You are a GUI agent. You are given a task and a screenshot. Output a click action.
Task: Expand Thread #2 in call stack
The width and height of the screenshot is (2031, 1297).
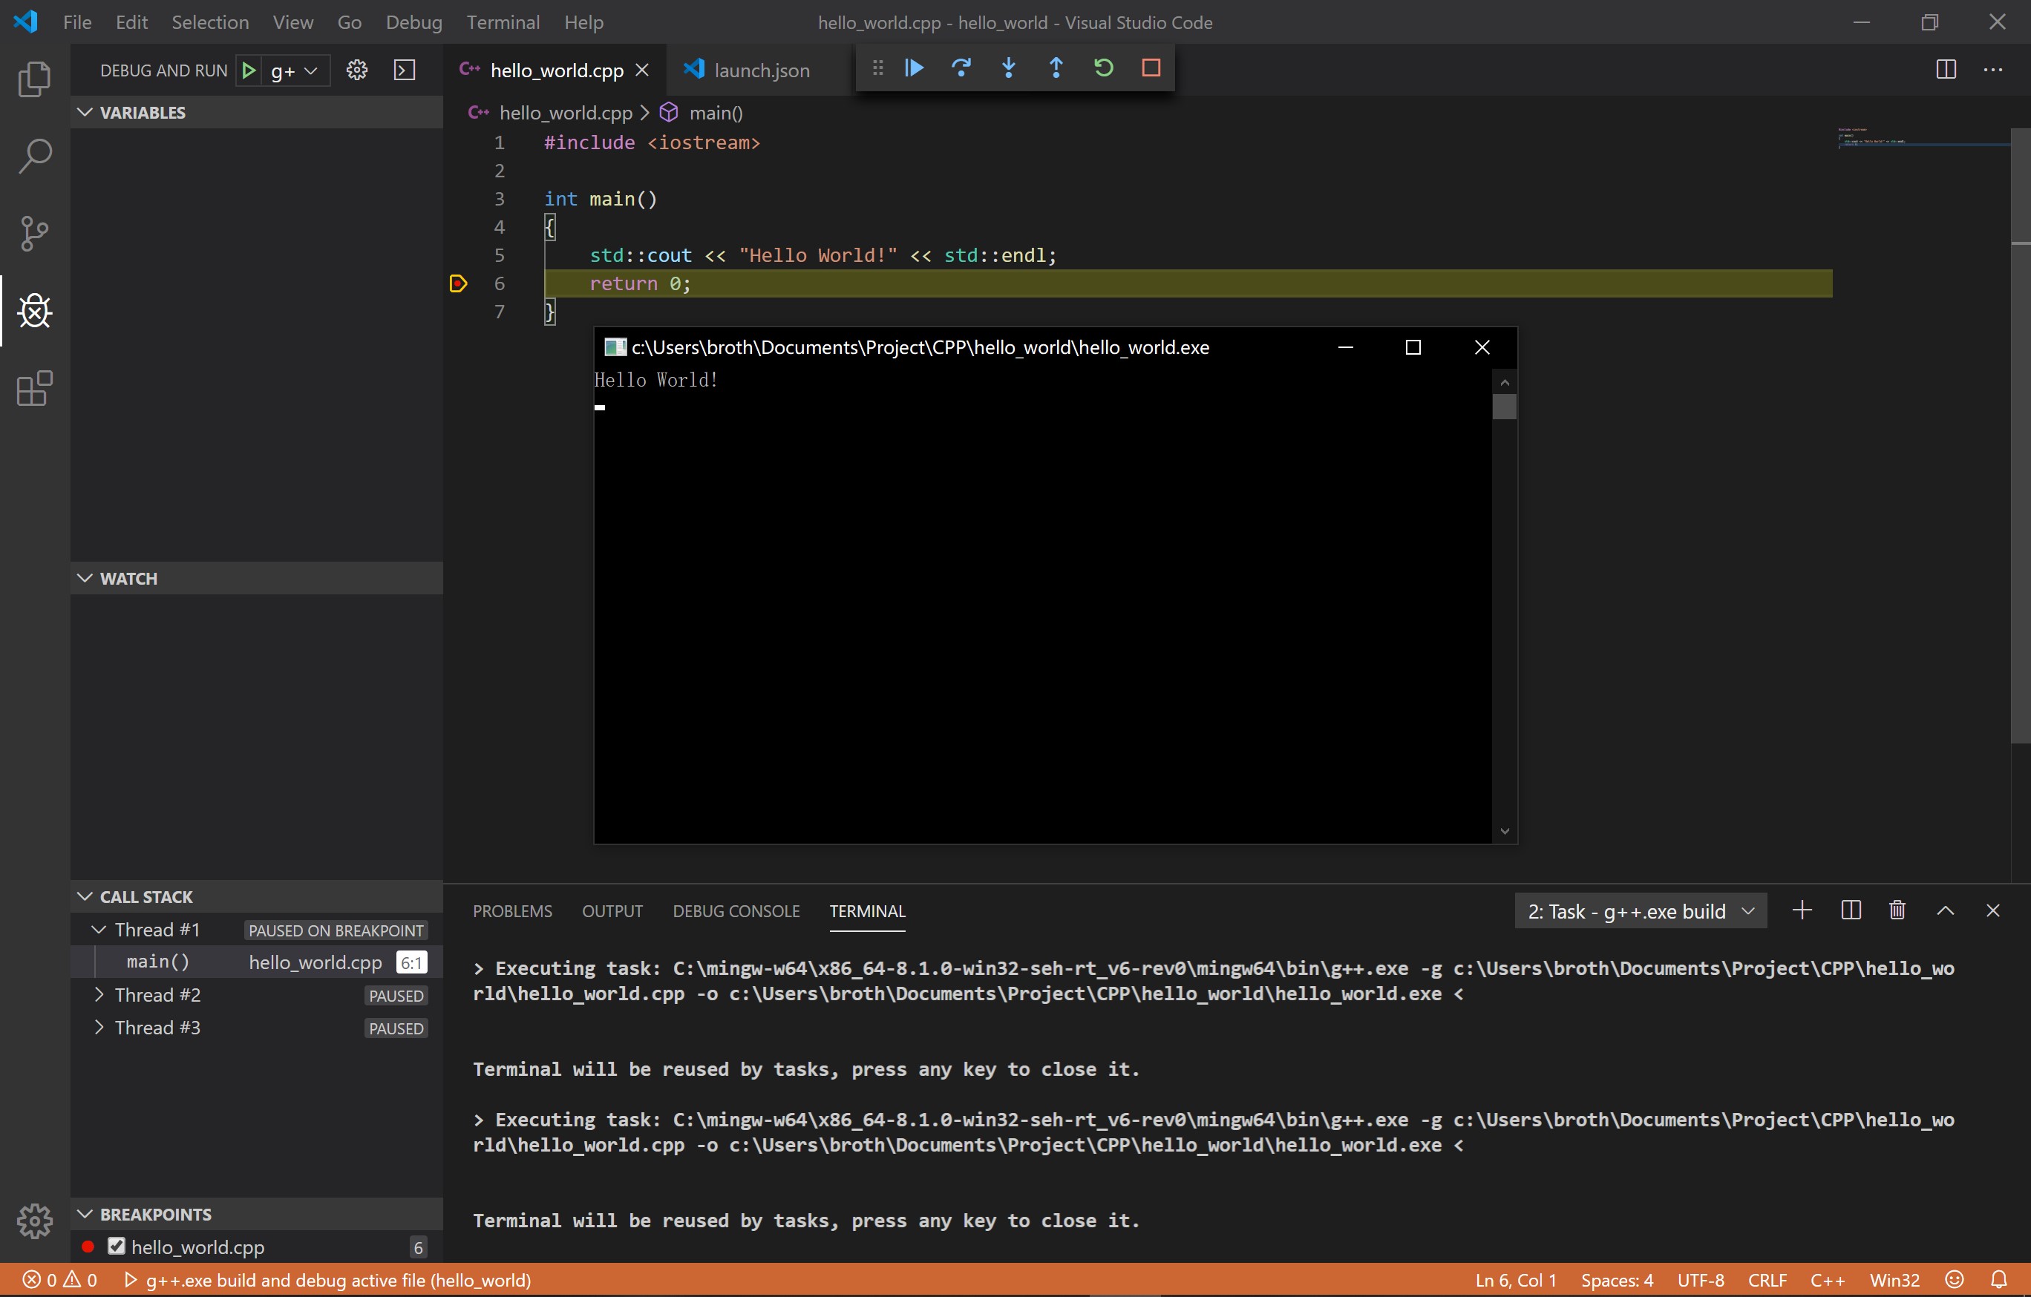99,994
